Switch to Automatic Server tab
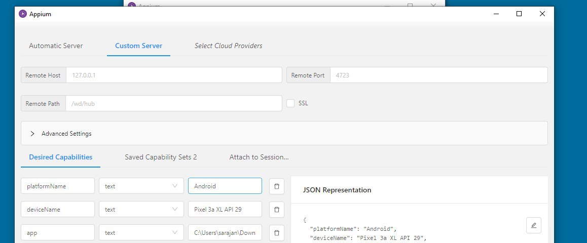587x243 pixels. click(x=56, y=46)
